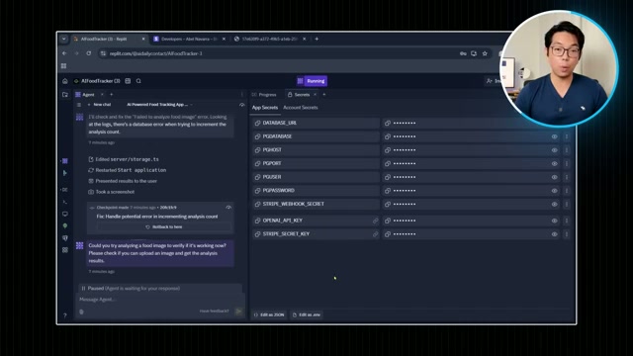Select the Progress tab
633x356 pixels.
pyautogui.click(x=264, y=95)
